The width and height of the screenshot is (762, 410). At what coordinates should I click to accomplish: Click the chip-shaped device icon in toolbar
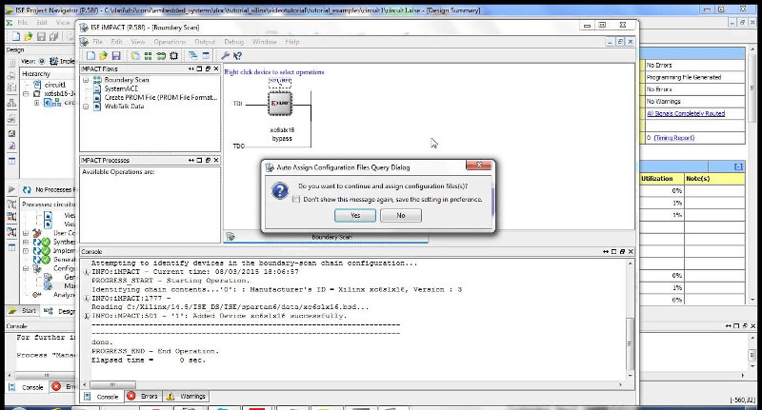click(x=173, y=56)
